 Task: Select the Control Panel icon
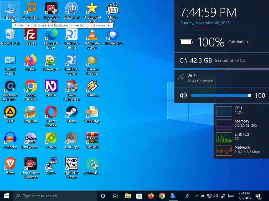[10, 65]
